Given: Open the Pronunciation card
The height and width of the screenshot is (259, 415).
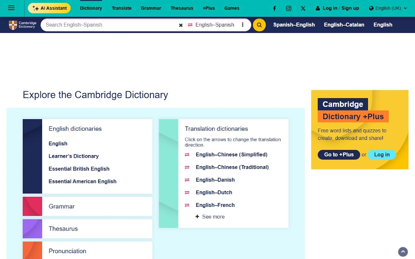Looking at the screenshot, I should point(87,251).
